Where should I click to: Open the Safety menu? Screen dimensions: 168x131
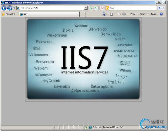[144, 14]
